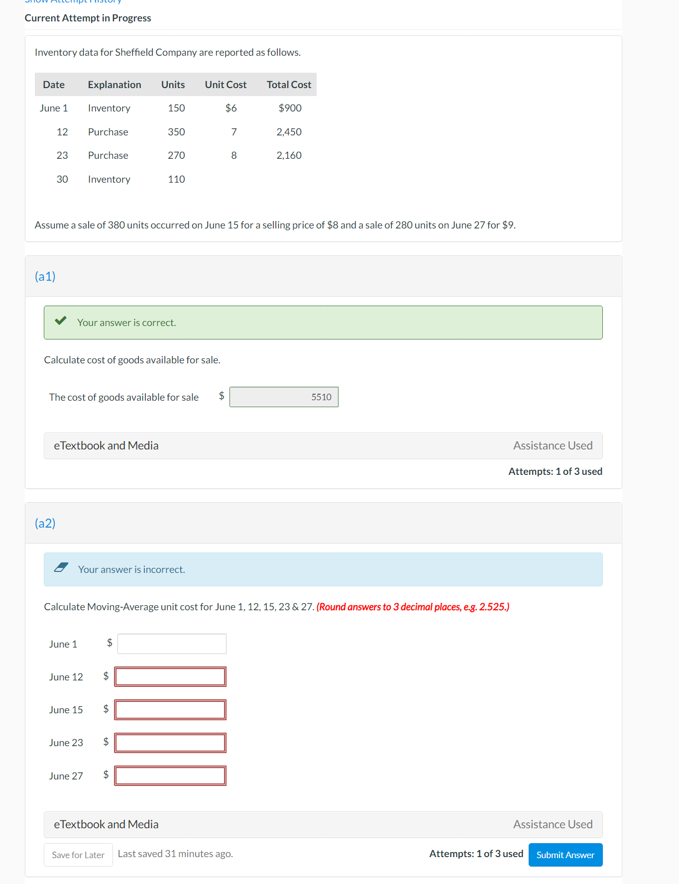Click the Explanation column header
The image size is (679, 884).
click(114, 85)
